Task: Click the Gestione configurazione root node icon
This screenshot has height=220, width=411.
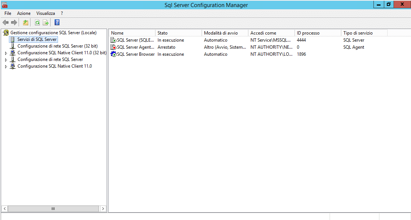Action: pyautogui.click(x=6, y=33)
